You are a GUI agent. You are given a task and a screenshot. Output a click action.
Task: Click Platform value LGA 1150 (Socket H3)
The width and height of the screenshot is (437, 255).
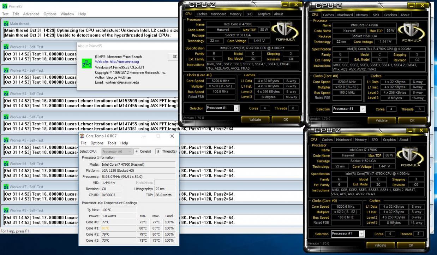coord(138,171)
